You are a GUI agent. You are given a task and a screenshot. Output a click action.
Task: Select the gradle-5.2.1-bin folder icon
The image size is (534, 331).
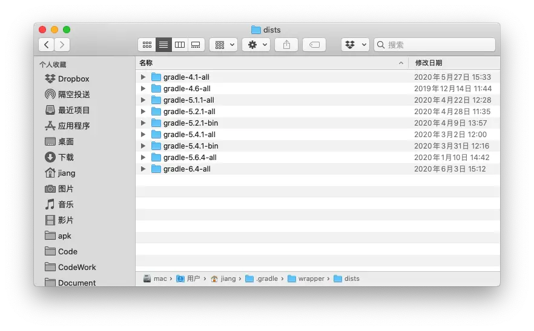[156, 123]
